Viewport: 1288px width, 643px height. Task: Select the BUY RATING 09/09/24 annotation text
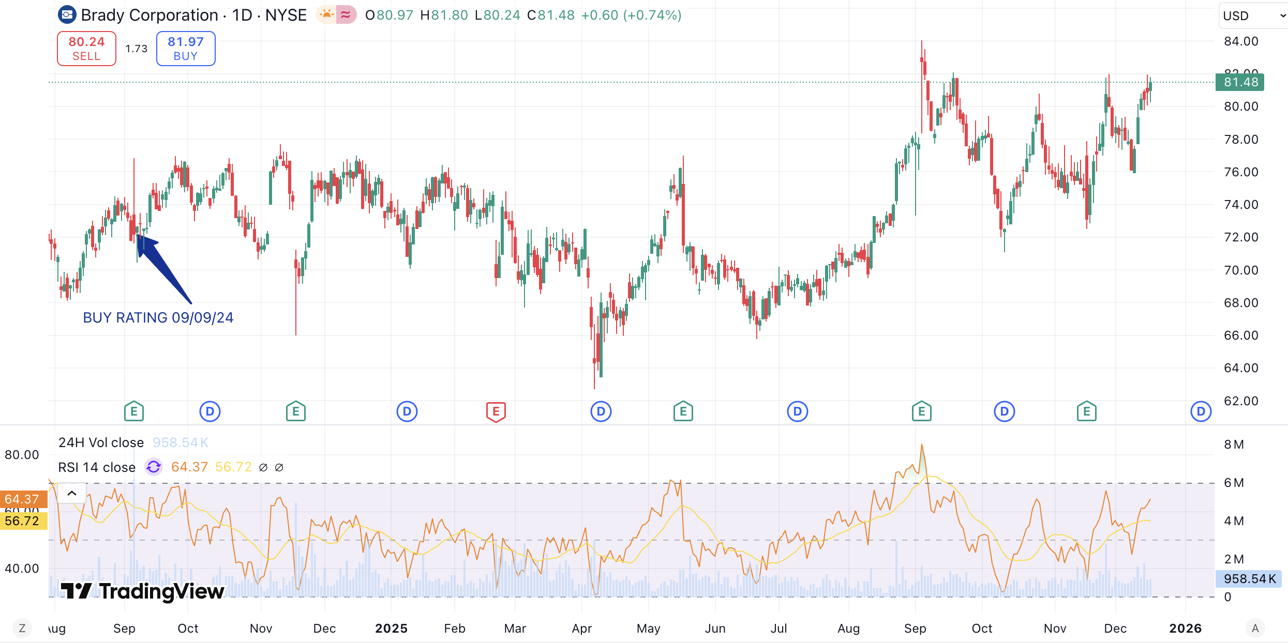tap(158, 317)
